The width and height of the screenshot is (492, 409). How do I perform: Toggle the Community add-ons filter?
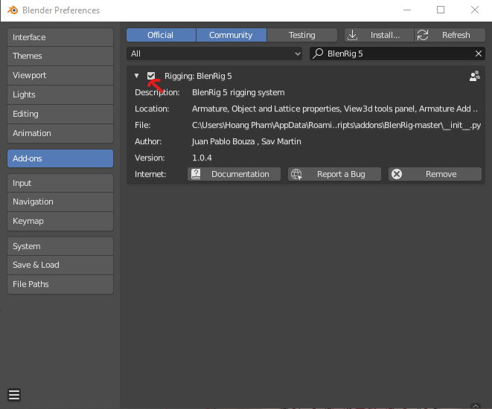[231, 35]
